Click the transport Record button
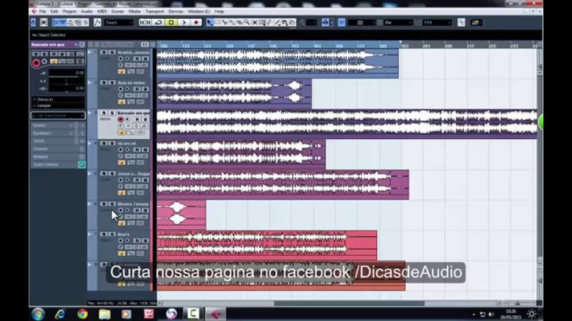 pos(196,22)
